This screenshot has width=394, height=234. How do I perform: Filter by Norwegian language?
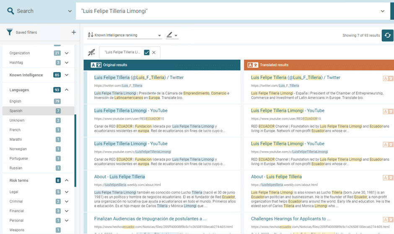[39, 149]
